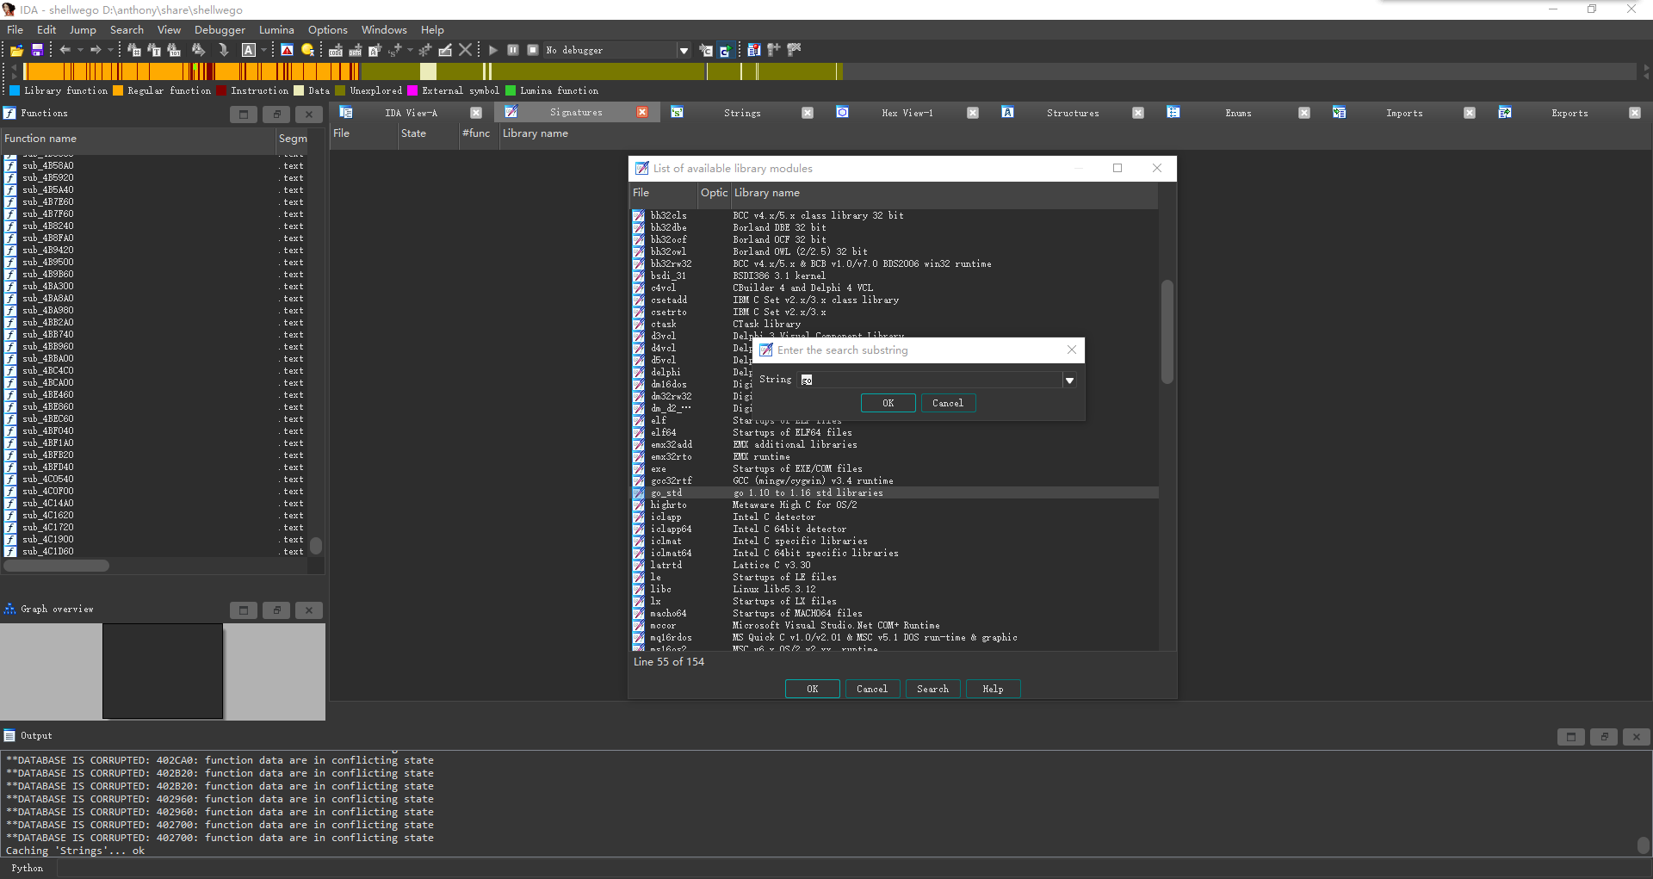Float the Graph overview panel

click(x=276, y=610)
